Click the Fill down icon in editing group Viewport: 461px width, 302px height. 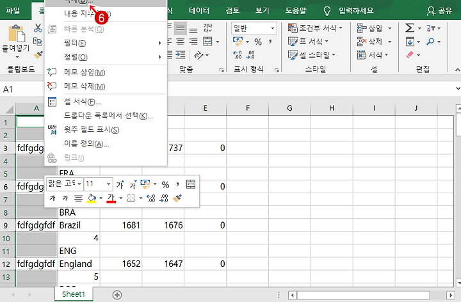pos(410,42)
